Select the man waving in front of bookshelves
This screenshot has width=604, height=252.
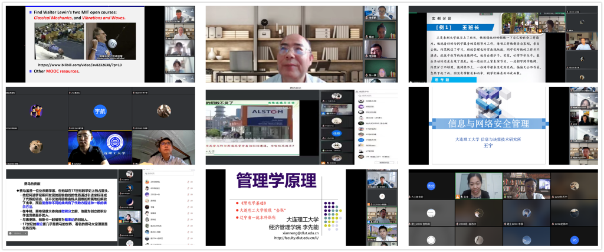click(x=526, y=186)
